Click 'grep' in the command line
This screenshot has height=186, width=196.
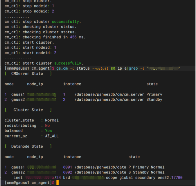click(x=133, y=68)
